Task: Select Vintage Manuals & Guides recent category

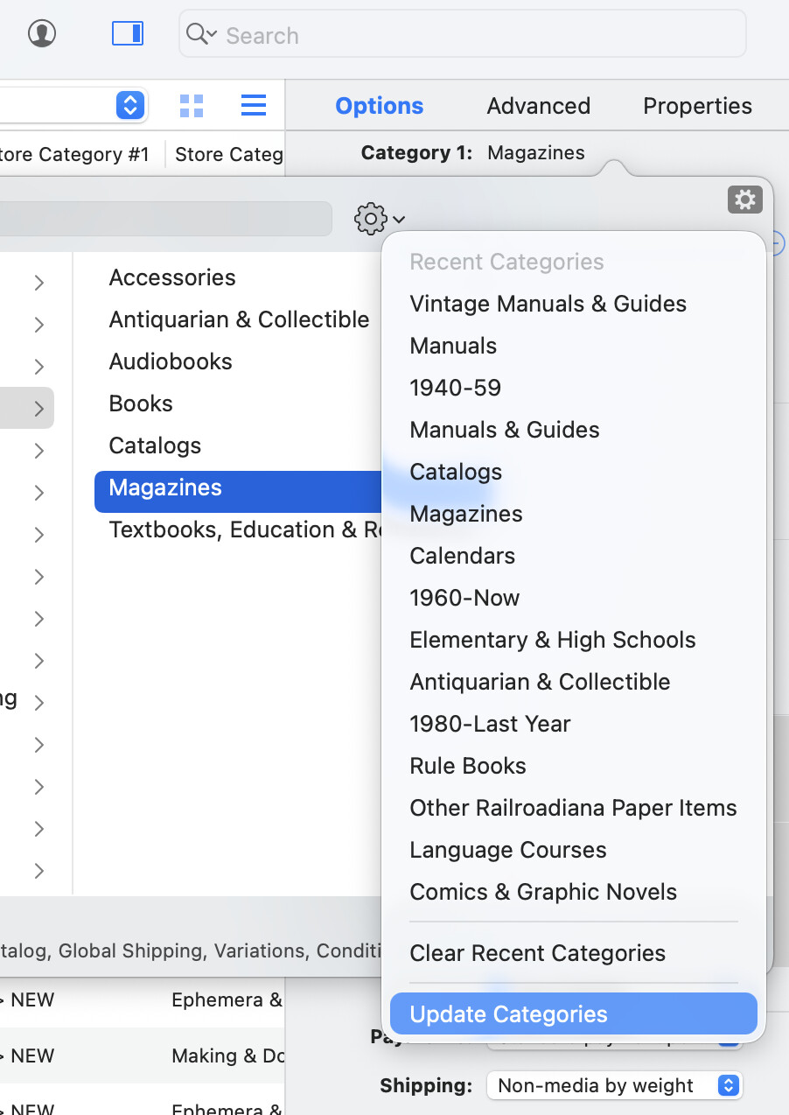Action: [548, 304]
